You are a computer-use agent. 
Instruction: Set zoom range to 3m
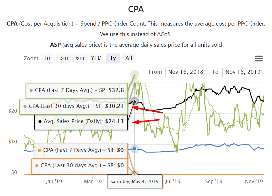(x=64, y=58)
